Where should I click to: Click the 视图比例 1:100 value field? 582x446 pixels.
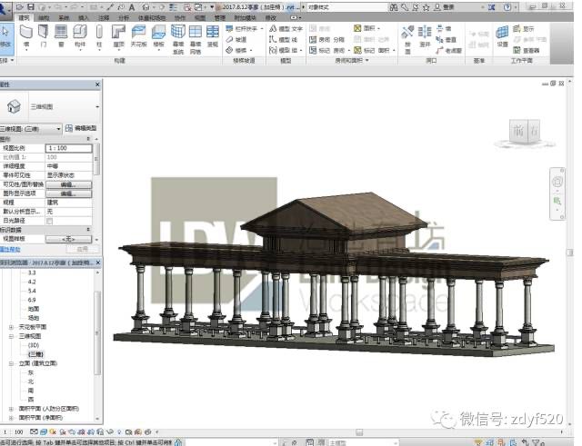(x=69, y=148)
